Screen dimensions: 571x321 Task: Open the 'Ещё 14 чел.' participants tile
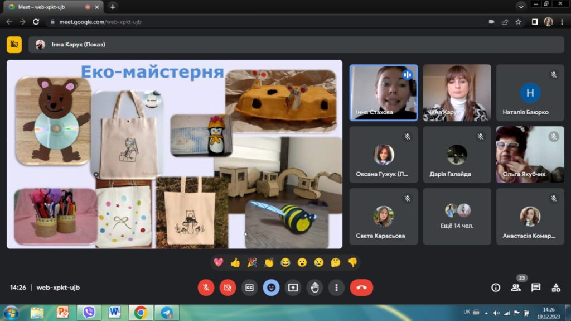coord(457,217)
